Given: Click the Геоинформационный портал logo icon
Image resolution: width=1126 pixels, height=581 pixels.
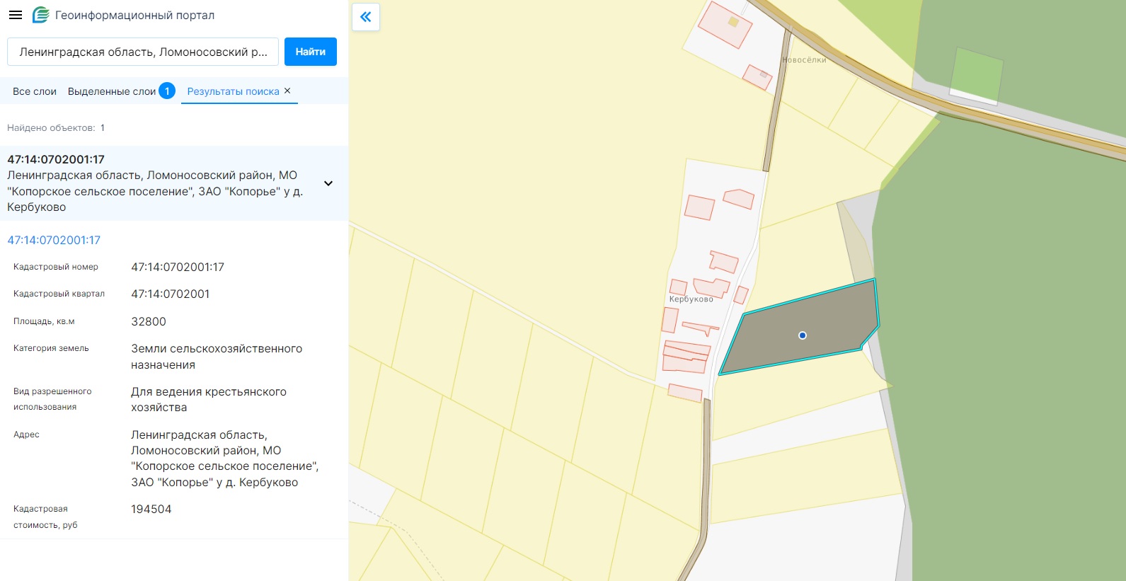Looking at the screenshot, I should (41, 15).
